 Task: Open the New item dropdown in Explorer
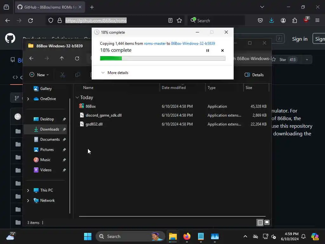[x=39, y=75]
